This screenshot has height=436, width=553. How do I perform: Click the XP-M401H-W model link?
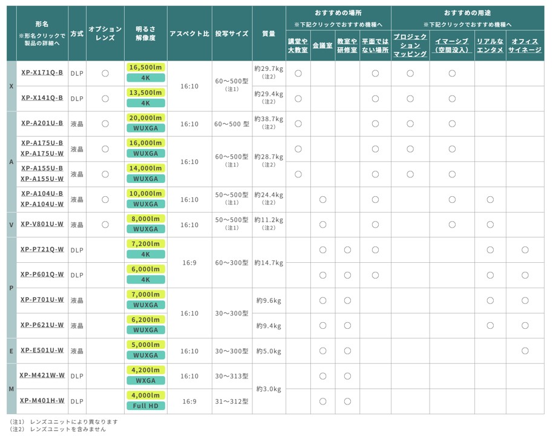[x=42, y=401]
